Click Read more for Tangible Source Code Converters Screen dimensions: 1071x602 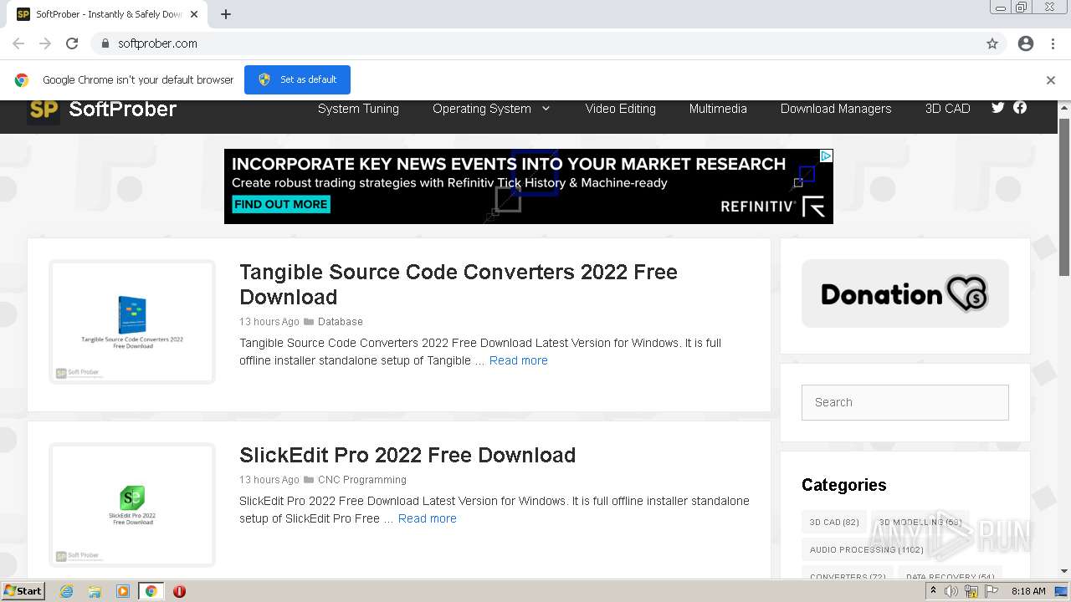click(x=519, y=360)
